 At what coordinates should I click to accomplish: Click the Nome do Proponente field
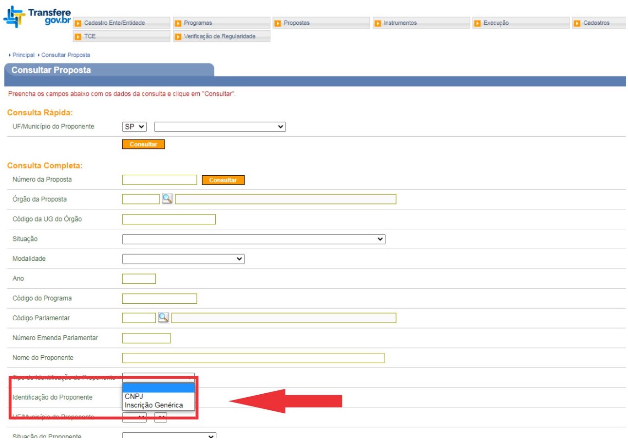click(x=253, y=358)
